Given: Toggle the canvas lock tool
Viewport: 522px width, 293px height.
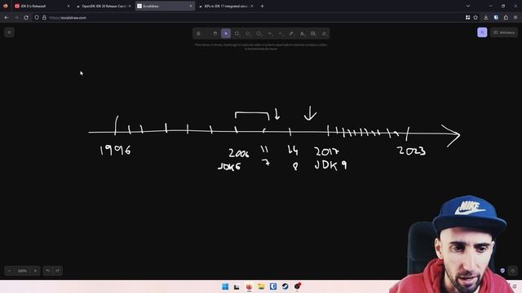Looking at the screenshot, I should coord(198,33).
